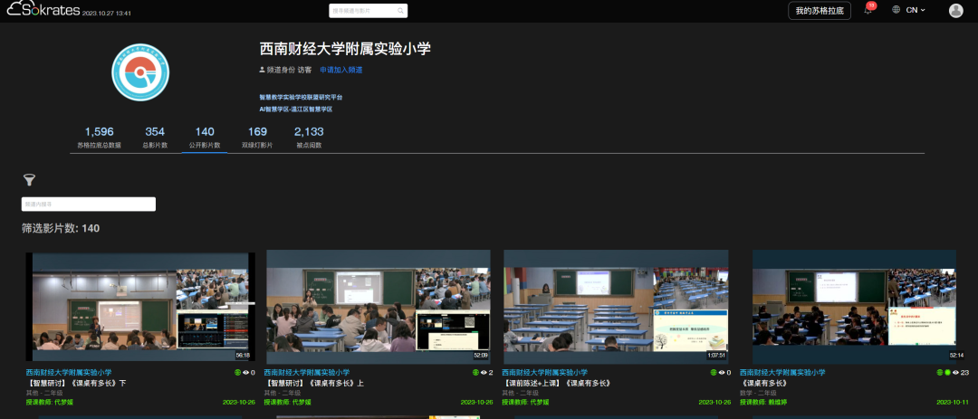
Task: Focus the top video search box
Action: pyautogui.click(x=362, y=11)
